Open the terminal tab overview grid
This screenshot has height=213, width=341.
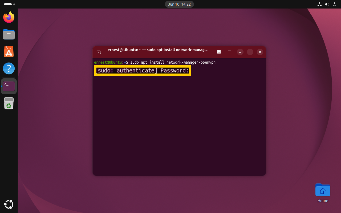[219, 52]
